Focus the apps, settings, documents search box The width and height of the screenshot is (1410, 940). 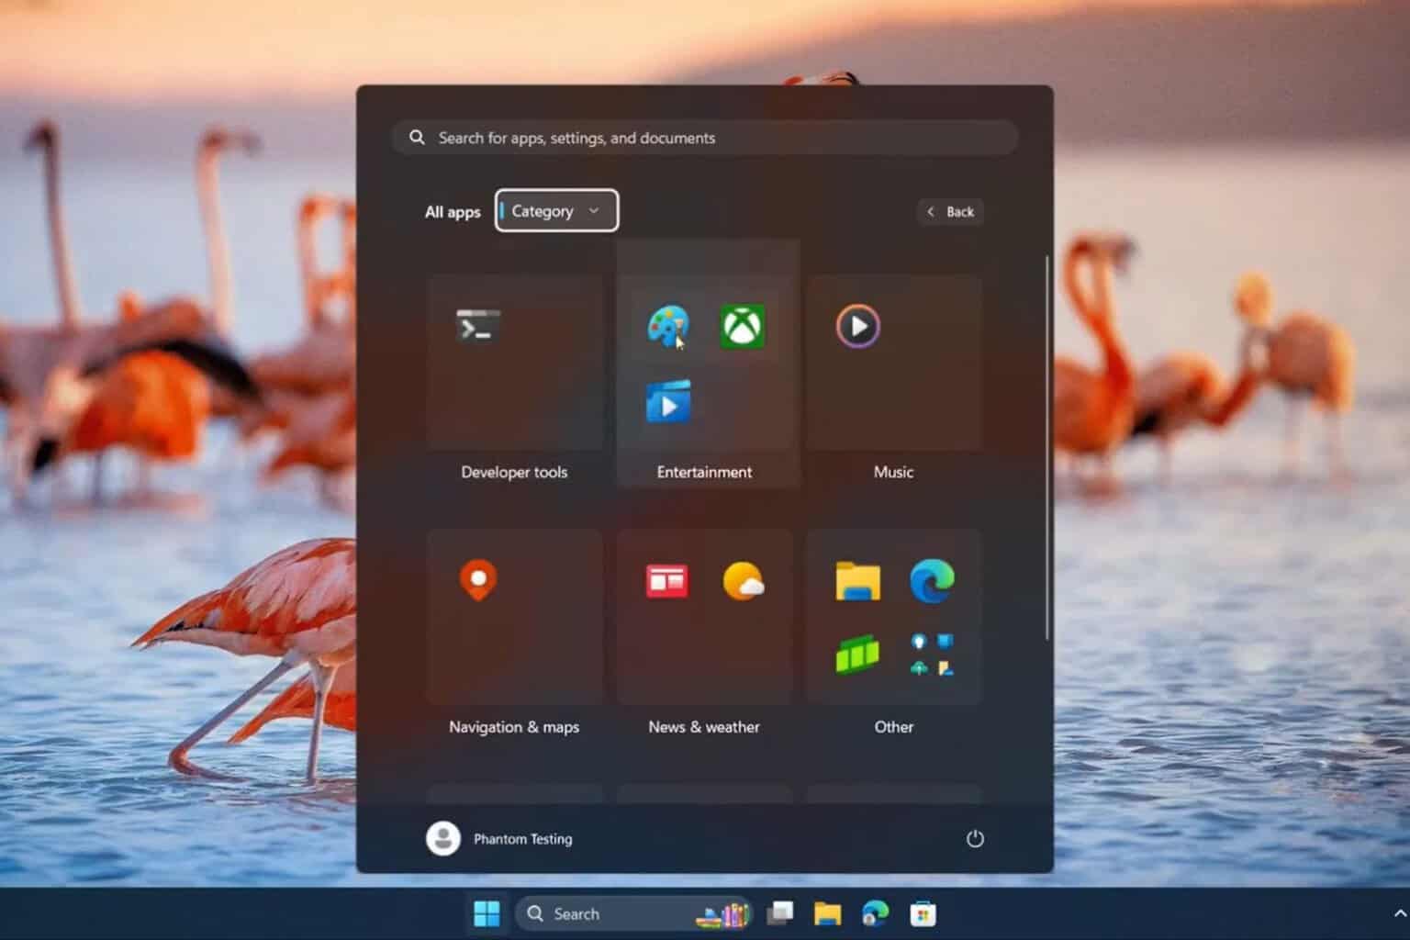point(705,138)
